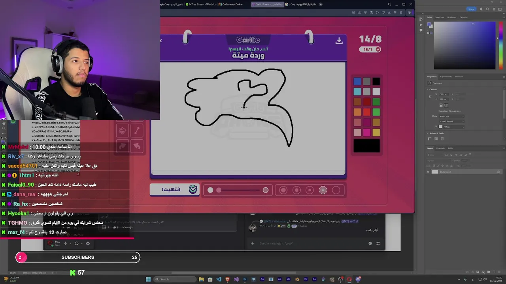Open the Windows Start button
The image size is (506, 284).
[x=148, y=279]
